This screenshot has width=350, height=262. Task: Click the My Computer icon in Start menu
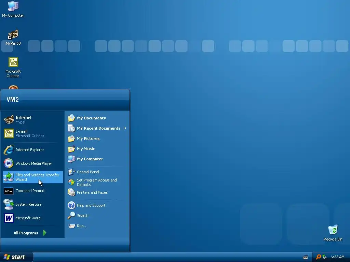(71, 159)
